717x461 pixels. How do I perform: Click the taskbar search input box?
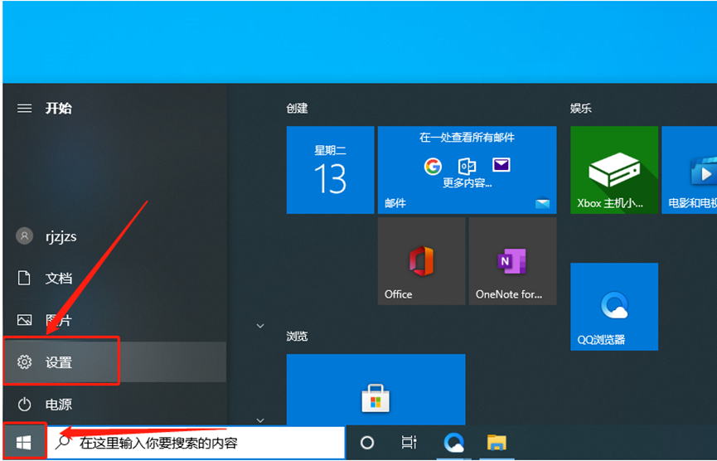click(x=207, y=443)
